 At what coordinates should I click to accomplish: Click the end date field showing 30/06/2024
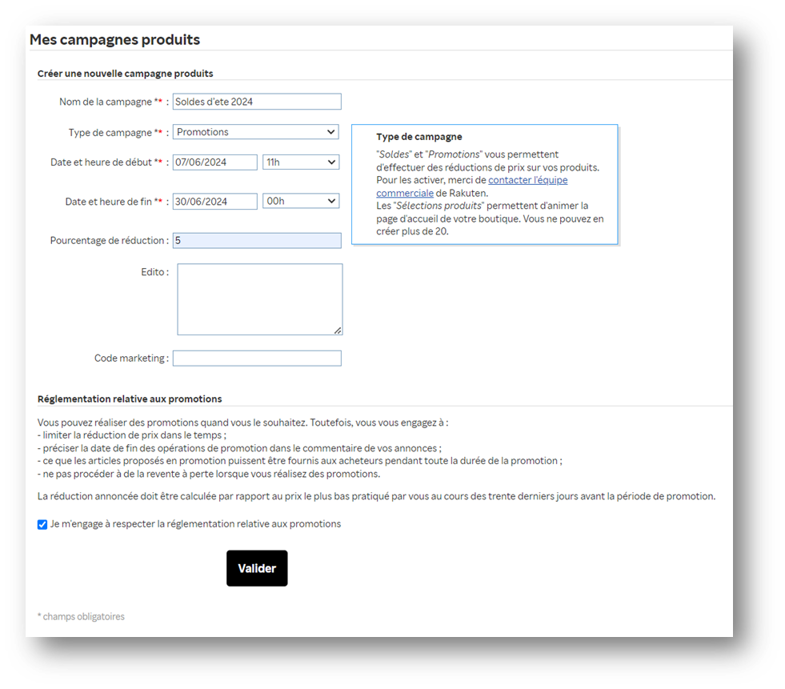(x=214, y=202)
